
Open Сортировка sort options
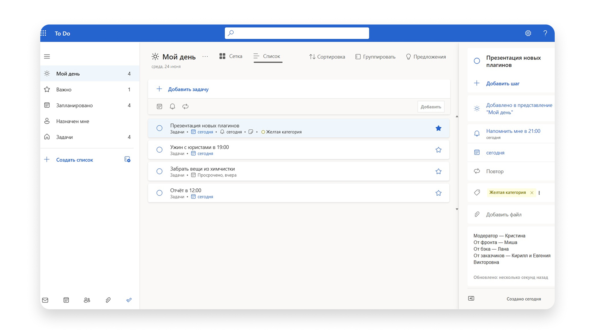coord(327,57)
